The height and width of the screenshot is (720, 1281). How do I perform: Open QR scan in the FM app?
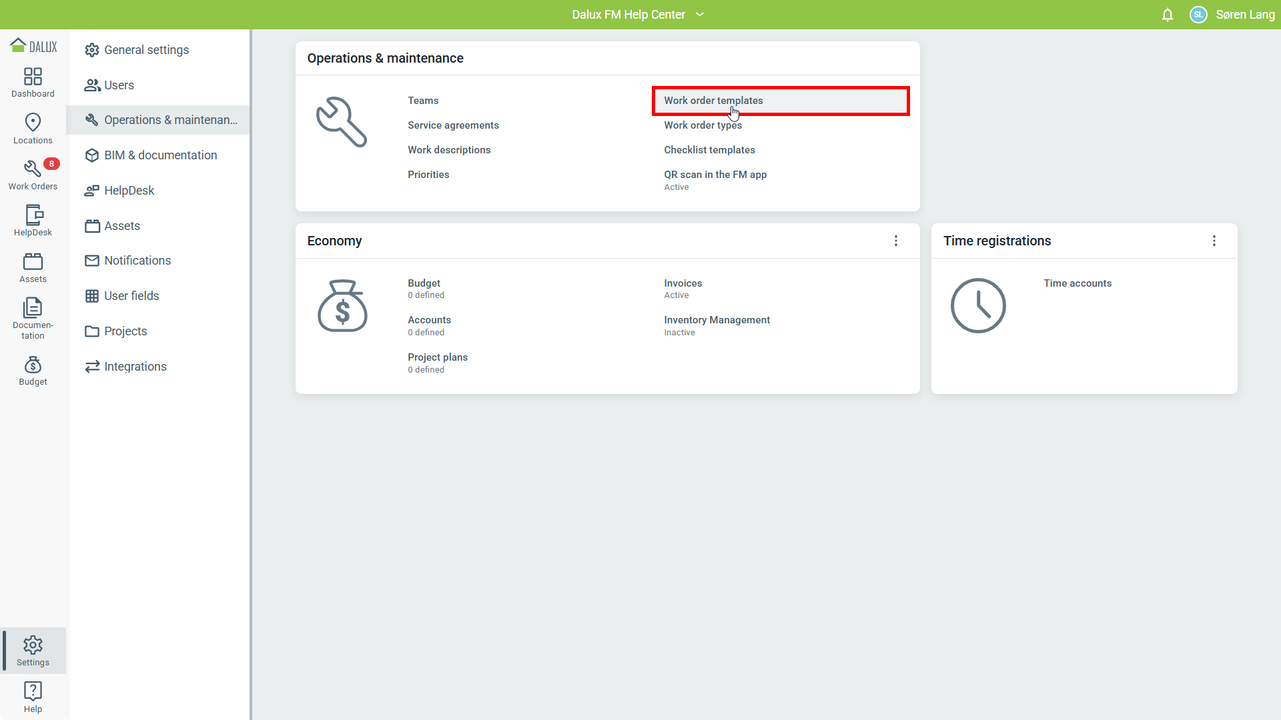point(715,175)
